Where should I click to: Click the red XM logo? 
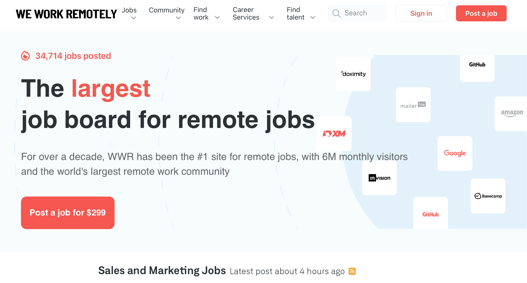coord(334,134)
